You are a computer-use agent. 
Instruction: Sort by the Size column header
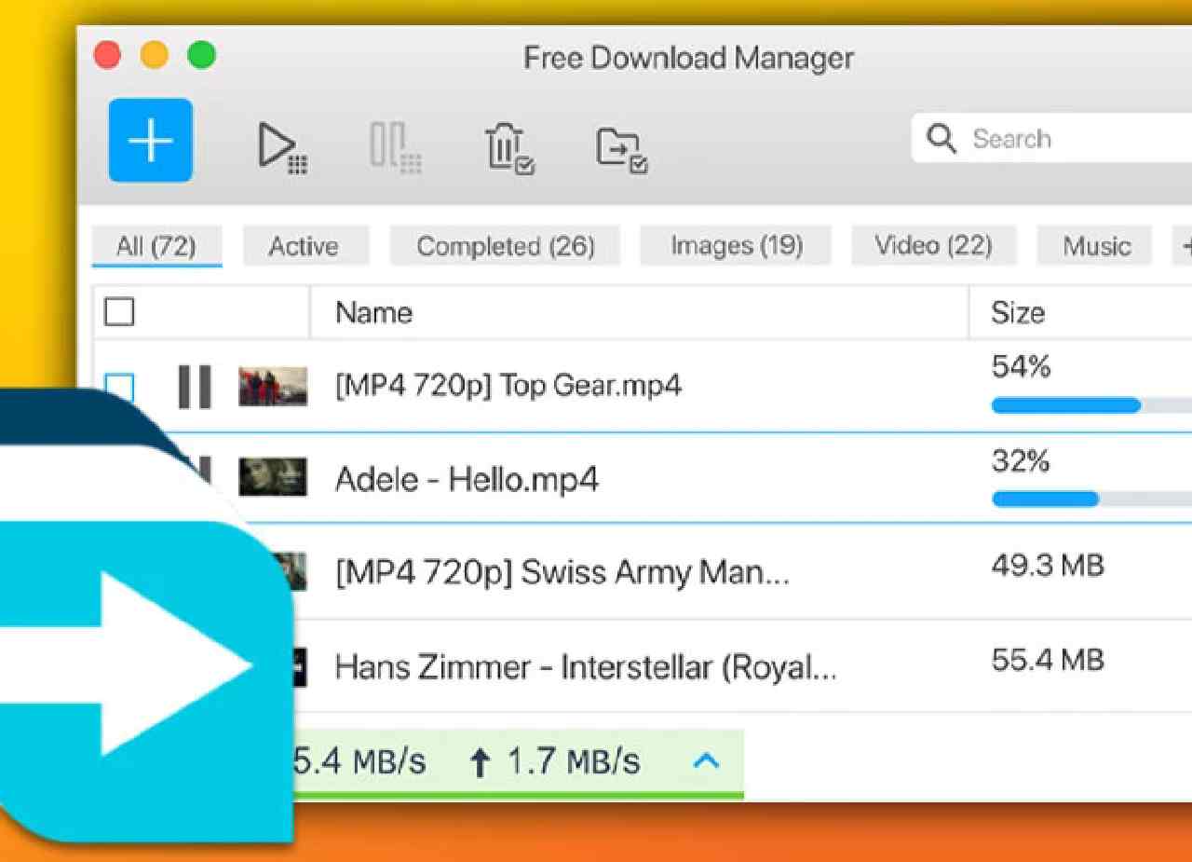point(1018,312)
